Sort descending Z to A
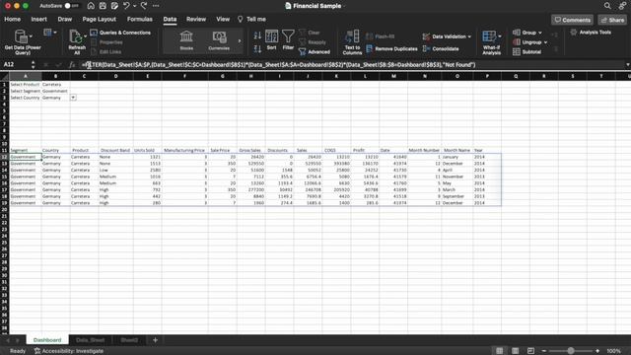The width and height of the screenshot is (631, 355). pos(257,48)
